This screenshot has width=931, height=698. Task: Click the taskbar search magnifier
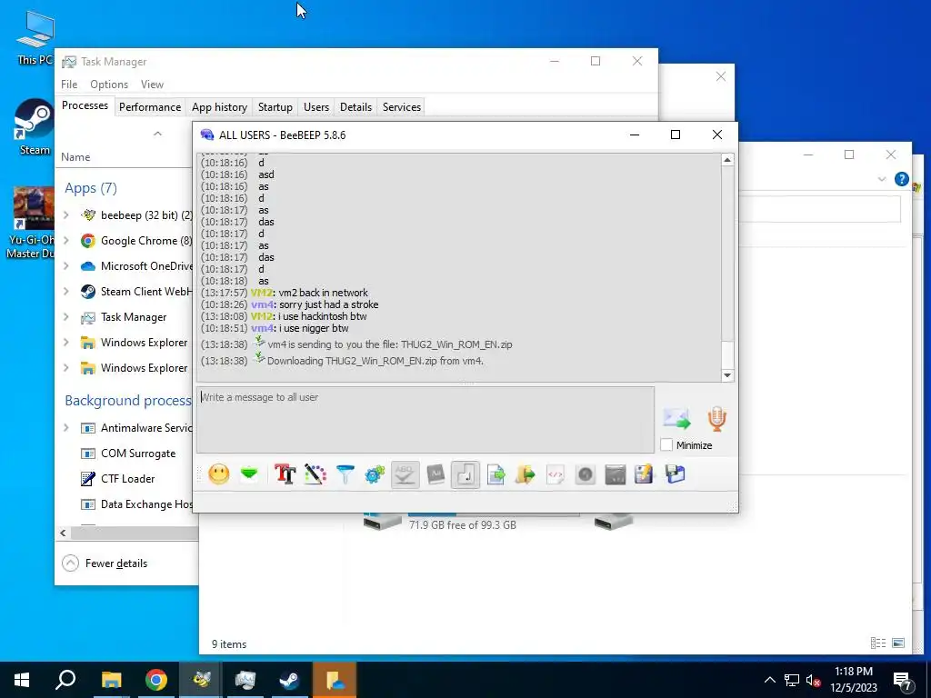pos(65,680)
